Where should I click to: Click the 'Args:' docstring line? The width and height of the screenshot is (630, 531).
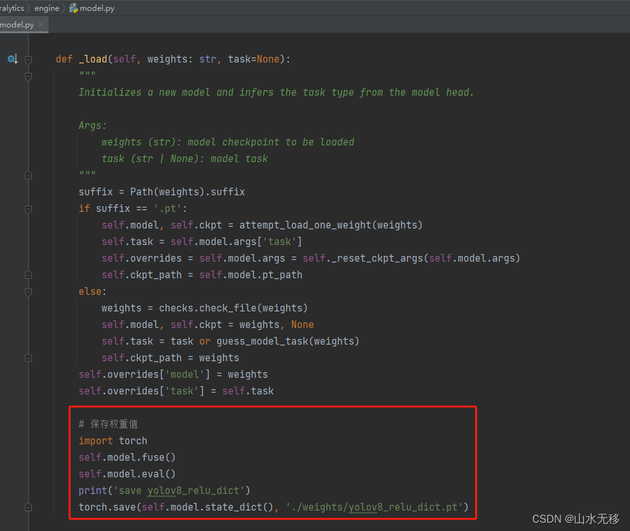93,125
